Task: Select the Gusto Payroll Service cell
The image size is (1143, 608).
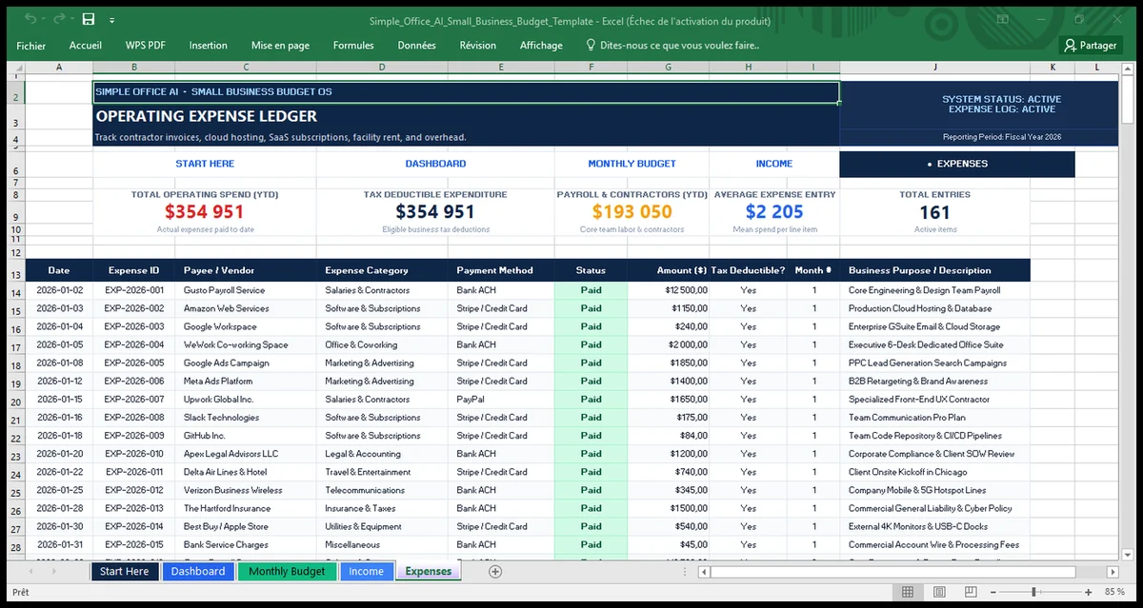Action: [x=246, y=290]
